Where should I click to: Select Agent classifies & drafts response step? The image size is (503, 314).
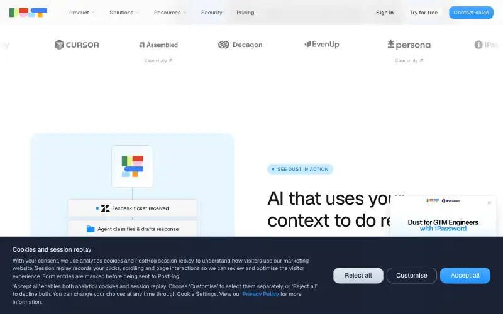(x=133, y=229)
